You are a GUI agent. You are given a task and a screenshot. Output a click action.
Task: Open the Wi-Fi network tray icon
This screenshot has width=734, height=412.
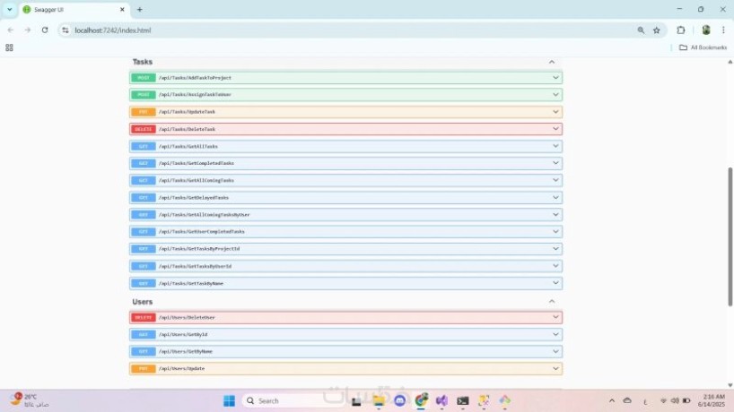point(663,400)
